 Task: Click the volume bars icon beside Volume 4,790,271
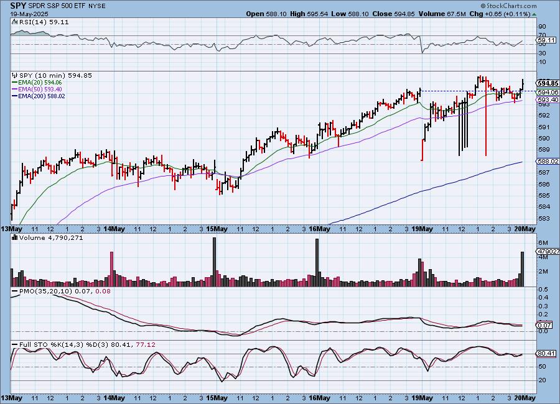tap(15, 237)
